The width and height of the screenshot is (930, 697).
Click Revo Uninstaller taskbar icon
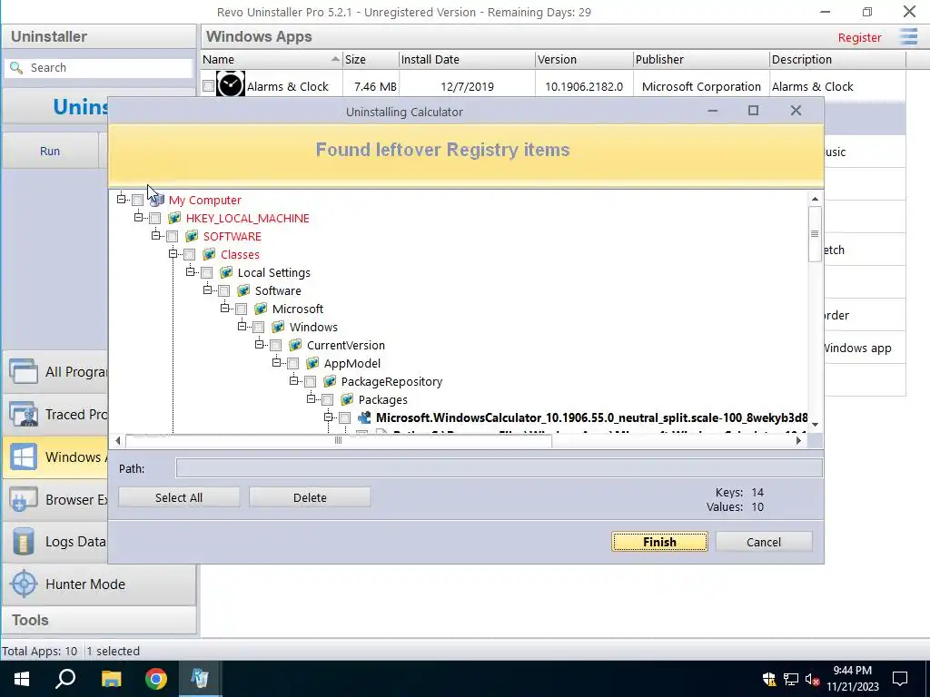pyautogui.click(x=200, y=679)
